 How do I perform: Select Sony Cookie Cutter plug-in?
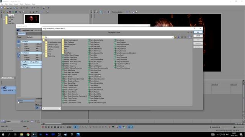click(x=96, y=40)
